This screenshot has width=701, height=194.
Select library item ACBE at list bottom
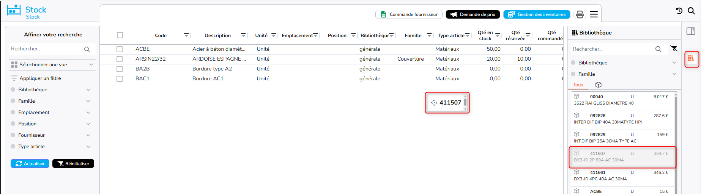[622, 191]
